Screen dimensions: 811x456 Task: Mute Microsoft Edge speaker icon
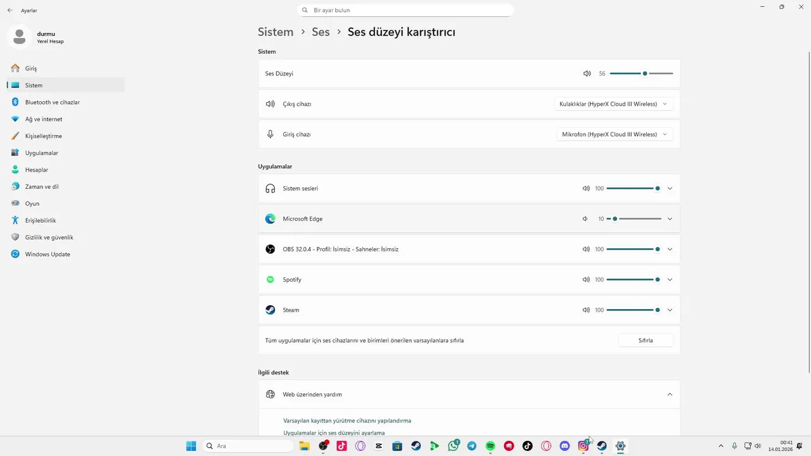pyautogui.click(x=585, y=219)
